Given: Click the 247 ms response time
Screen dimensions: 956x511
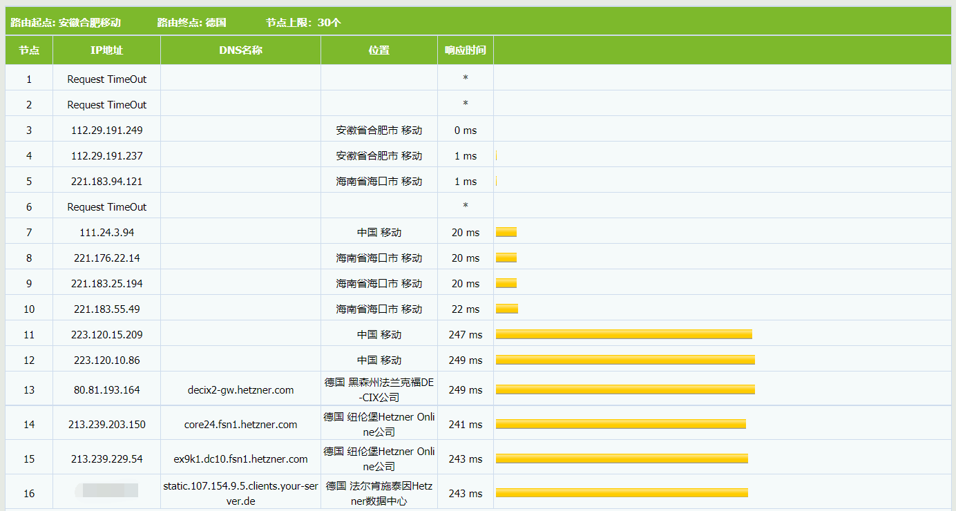Looking at the screenshot, I should [466, 334].
